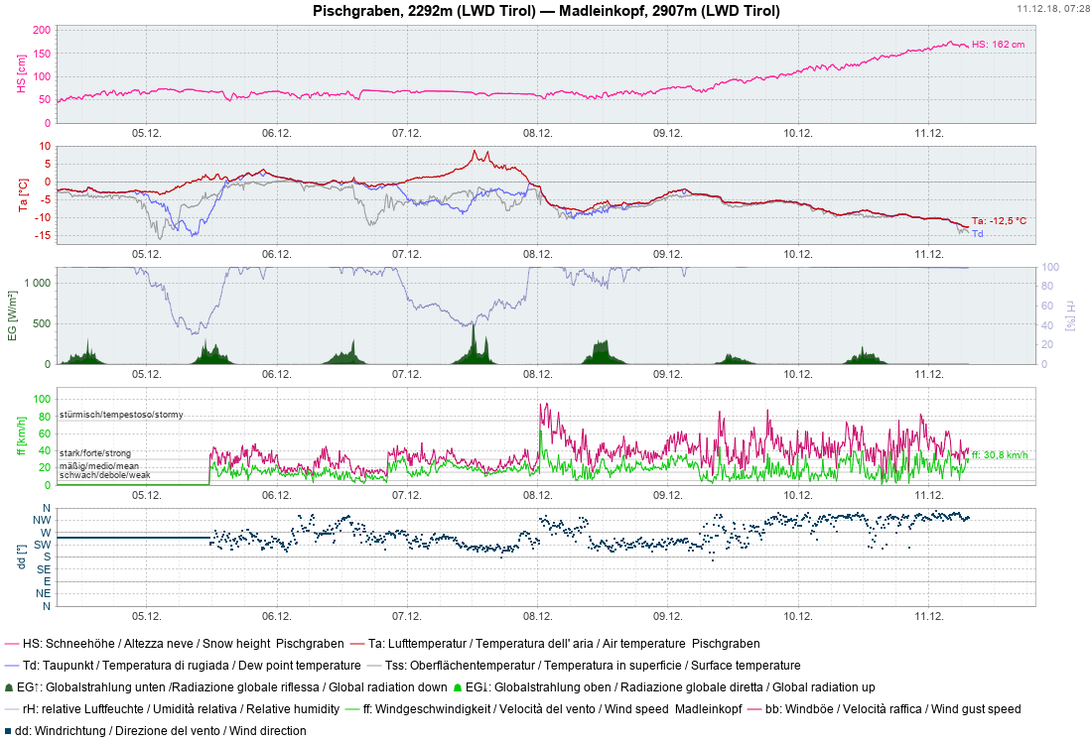Viewport: 1092px width, 744px height.
Task: Click the NE wind direction label
Action: tap(43, 593)
